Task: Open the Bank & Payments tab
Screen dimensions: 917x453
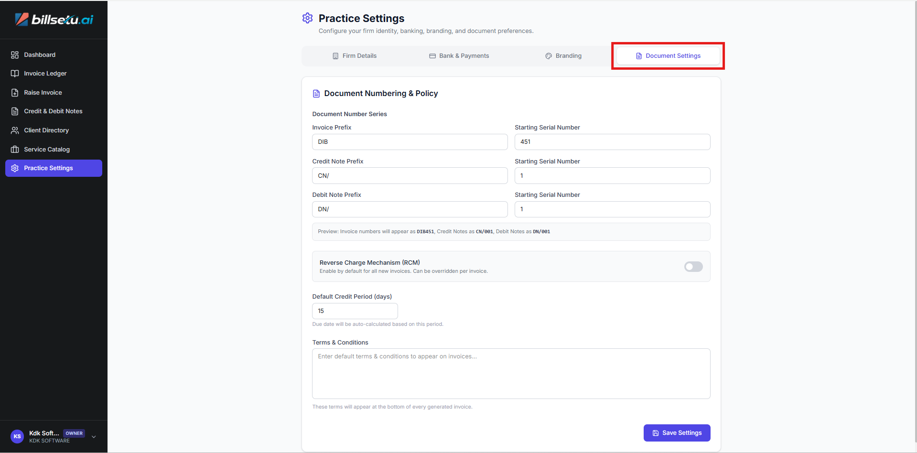Action: (459, 56)
